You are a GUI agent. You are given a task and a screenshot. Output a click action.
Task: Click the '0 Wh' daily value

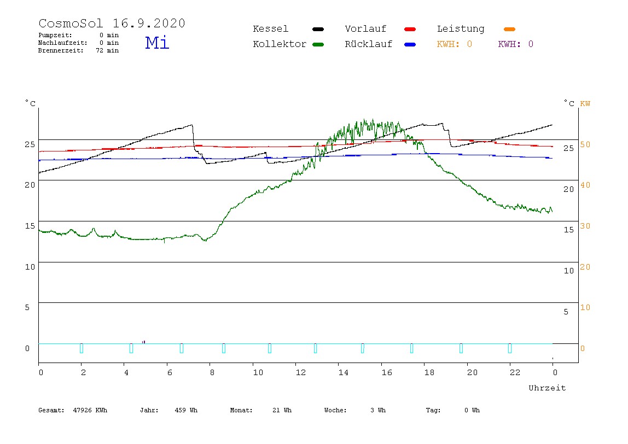click(x=472, y=410)
